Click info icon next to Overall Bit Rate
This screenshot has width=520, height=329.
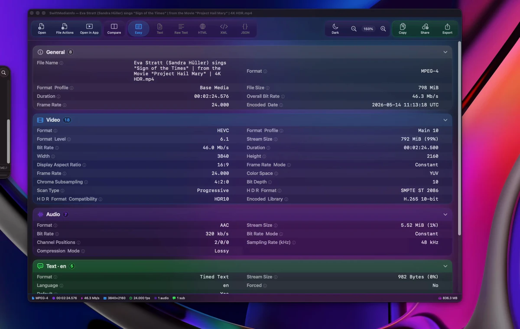[x=283, y=97]
